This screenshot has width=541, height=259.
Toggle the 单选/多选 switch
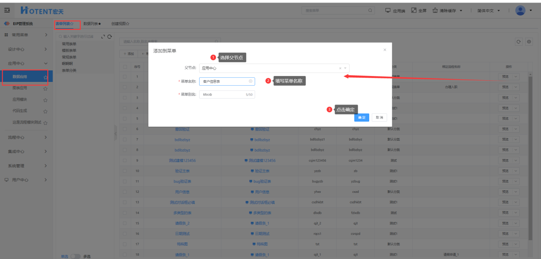[75, 256]
